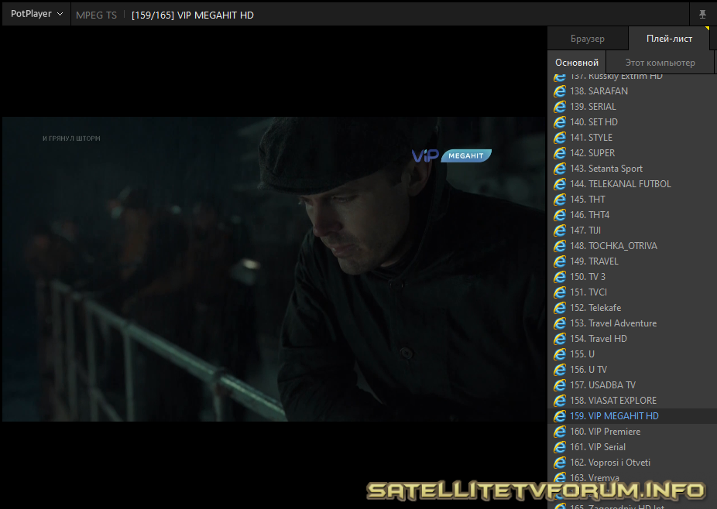Screen dimensions: 717x509
Task: Play channel 138. SARAFAN
Action: [632, 91]
